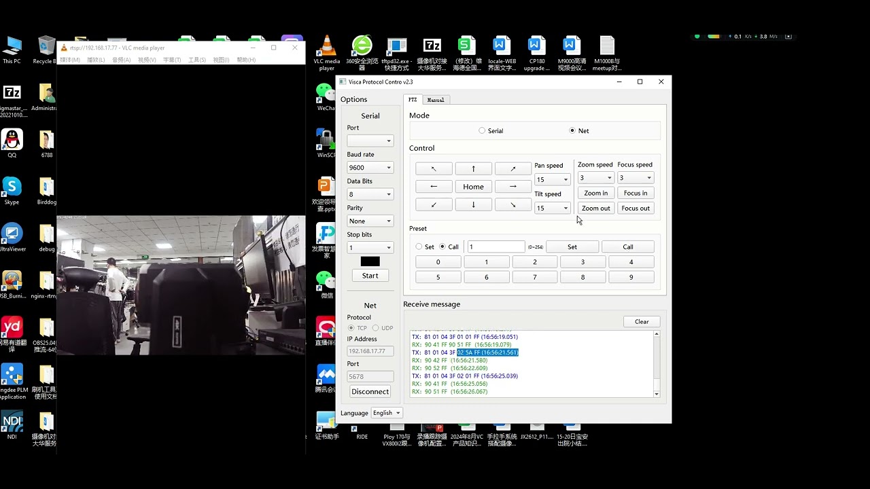Click the Home button
The height and width of the screenshot is (489, 870).
pyautogui.click(x=473, y=187)
